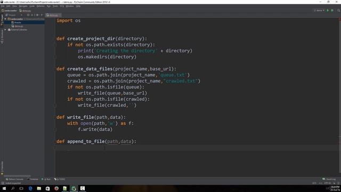The image size is (341, 192).
Task: Open the Code menu
Action: click(32, 6)
